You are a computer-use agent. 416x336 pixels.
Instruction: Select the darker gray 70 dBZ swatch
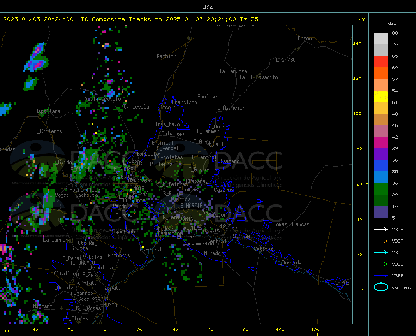[381, 50]
